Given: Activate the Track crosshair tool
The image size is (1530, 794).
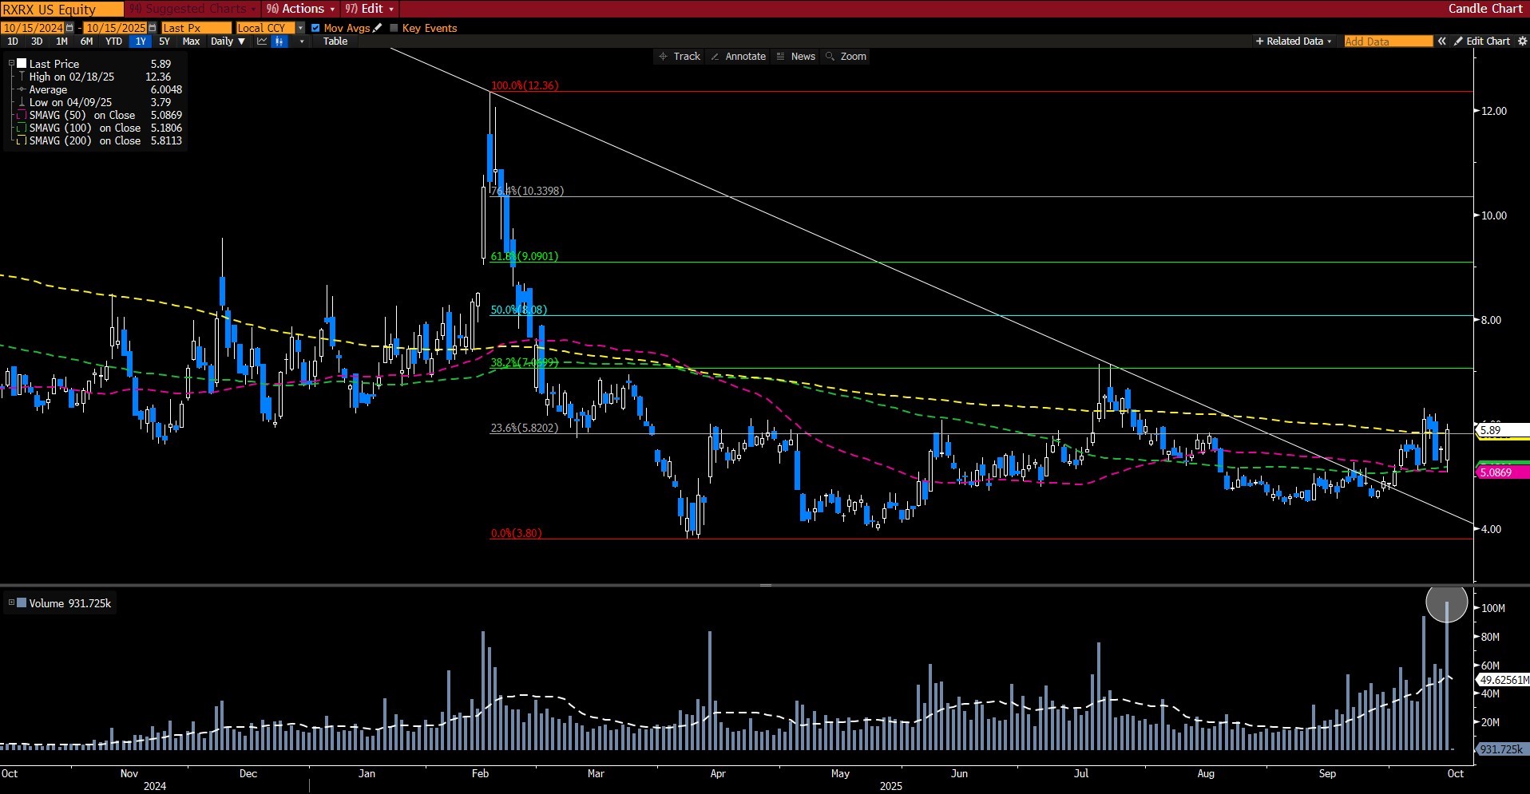Looking at the screenshot, I should point(679,57).
